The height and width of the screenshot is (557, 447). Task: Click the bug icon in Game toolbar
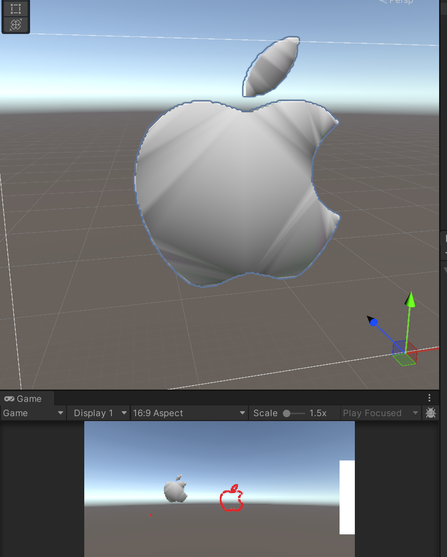(430, 413)
